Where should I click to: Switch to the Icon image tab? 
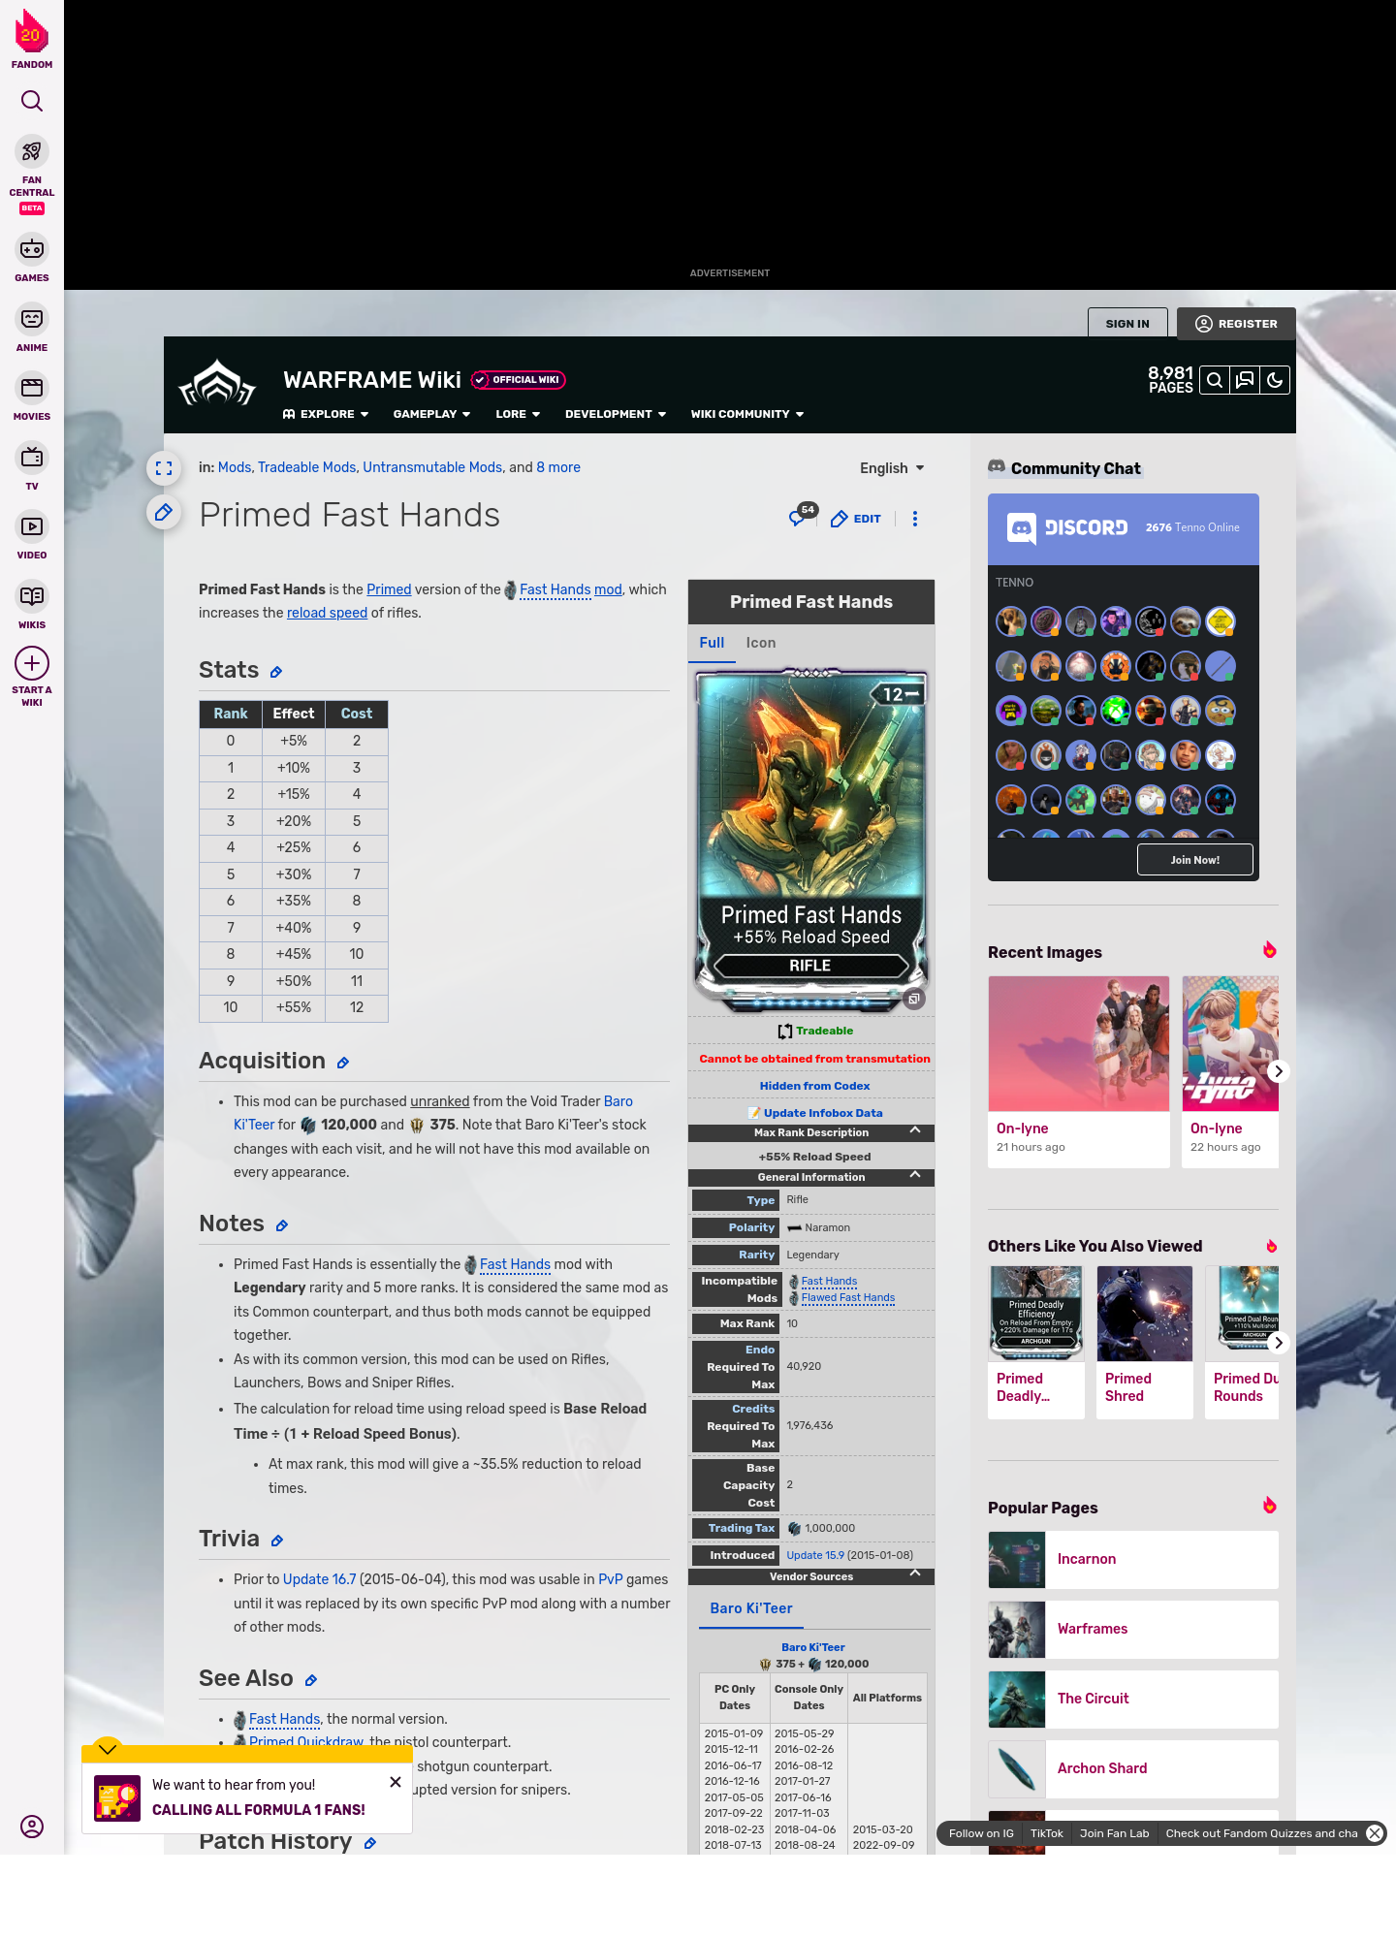click(761, 643)
